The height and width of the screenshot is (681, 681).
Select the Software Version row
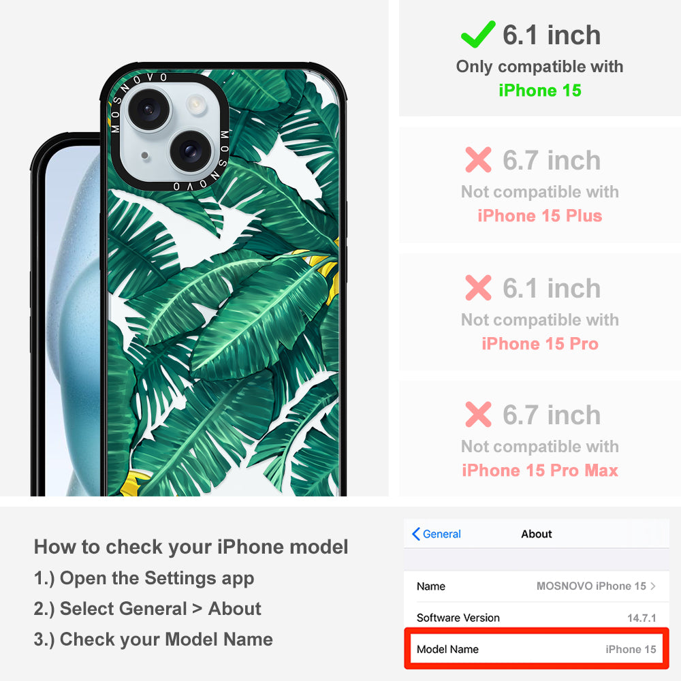[x=537, y=618]
